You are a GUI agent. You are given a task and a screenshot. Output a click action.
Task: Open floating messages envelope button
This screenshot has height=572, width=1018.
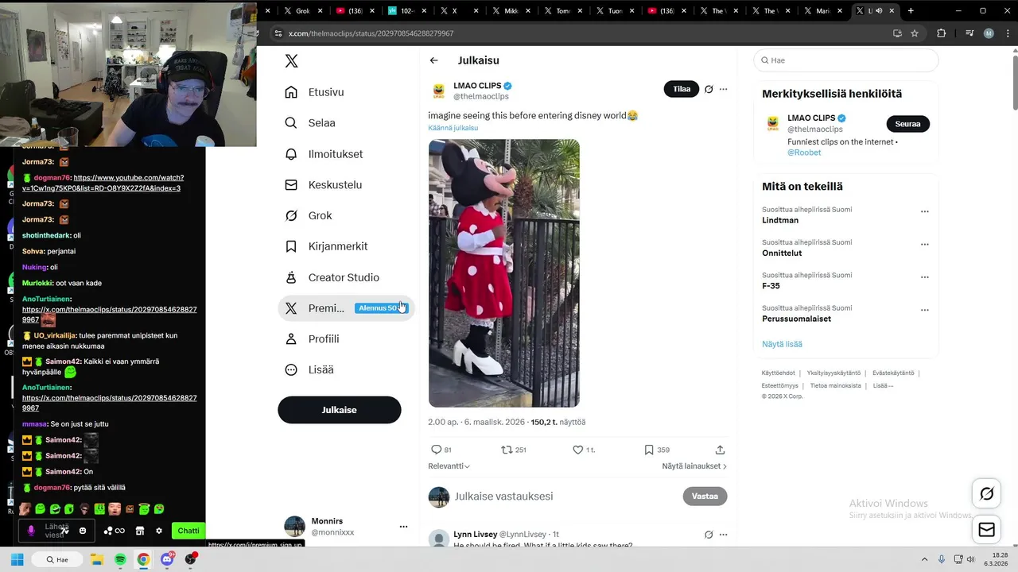987,530
